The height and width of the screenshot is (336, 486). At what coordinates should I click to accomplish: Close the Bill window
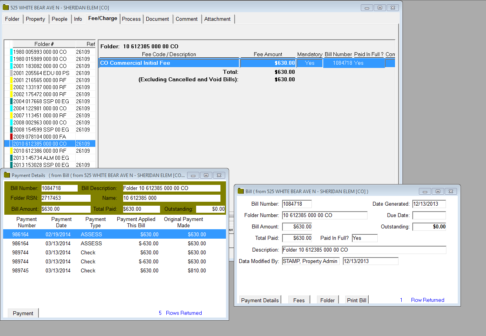click(x=451, y=191)
